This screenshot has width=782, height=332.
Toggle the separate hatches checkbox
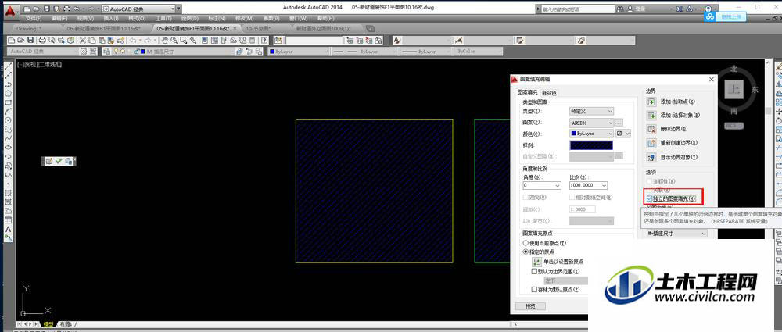click(649, 198)
